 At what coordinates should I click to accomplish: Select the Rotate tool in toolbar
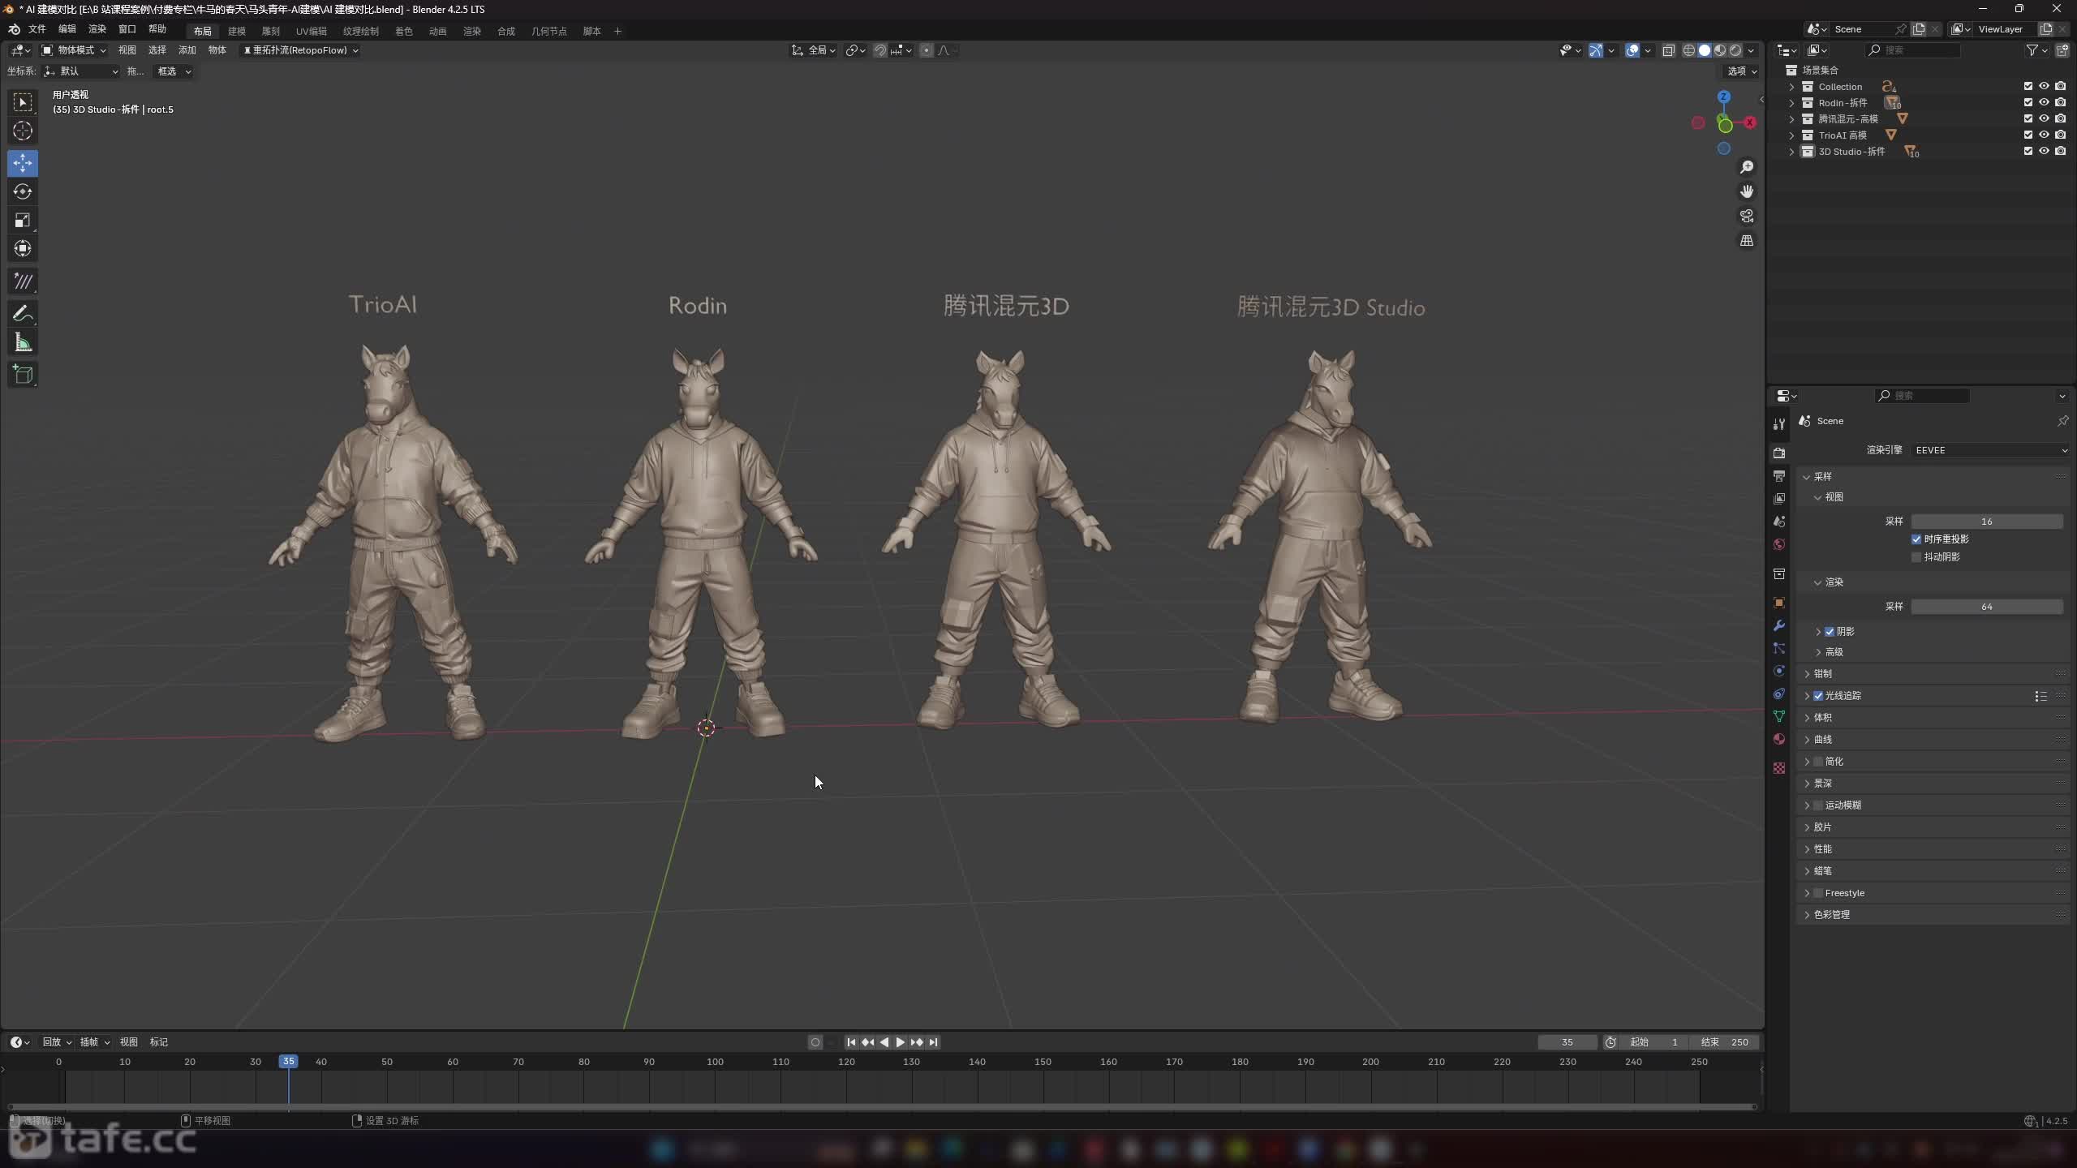point(23,191)
